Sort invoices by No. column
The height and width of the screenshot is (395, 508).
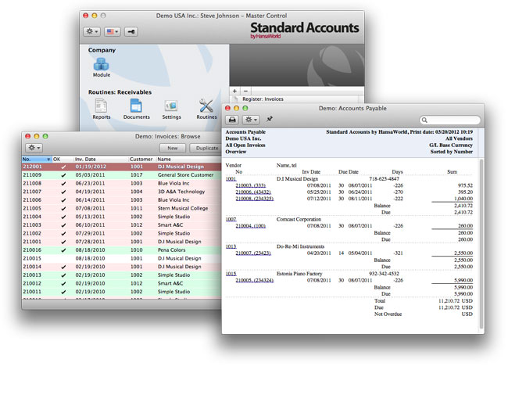[x=37, y=160]
